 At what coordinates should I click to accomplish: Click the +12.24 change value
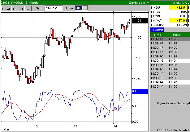181,25
